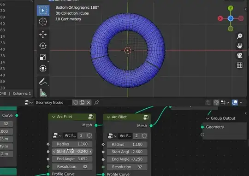249x176 pixels.
Task: Toggle fake user shield on left Arc Fillet
Action: [89, 135]
